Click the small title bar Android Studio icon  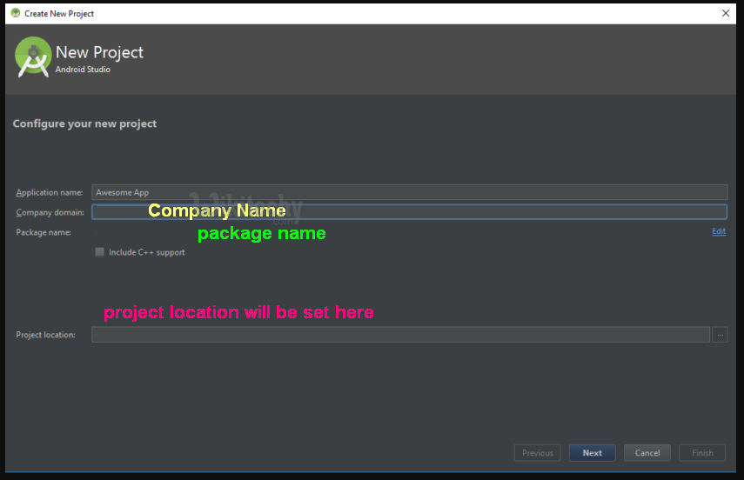(x=15, y=13)
